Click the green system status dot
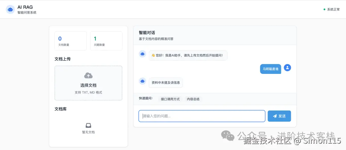The width and height of the screenshot is (346, 150). pos(324,10)
